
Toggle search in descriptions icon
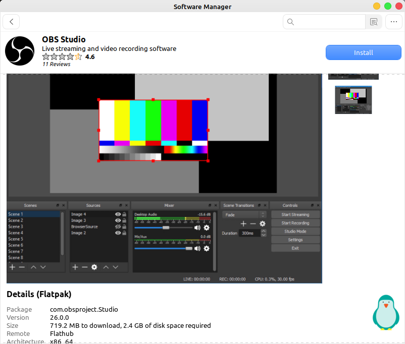374,22
